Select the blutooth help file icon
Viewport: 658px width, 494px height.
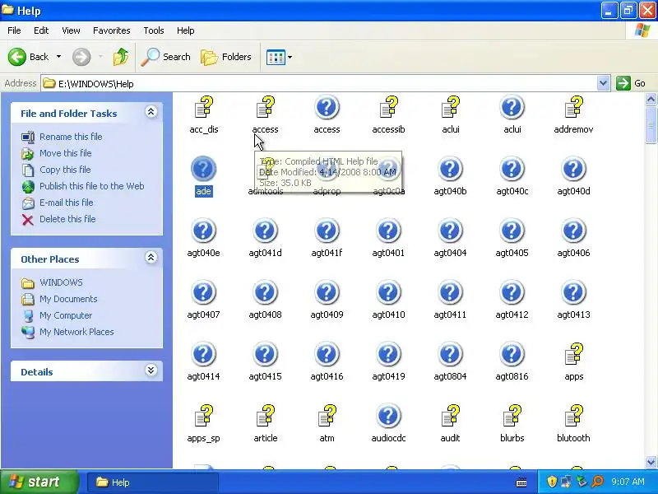573,416
